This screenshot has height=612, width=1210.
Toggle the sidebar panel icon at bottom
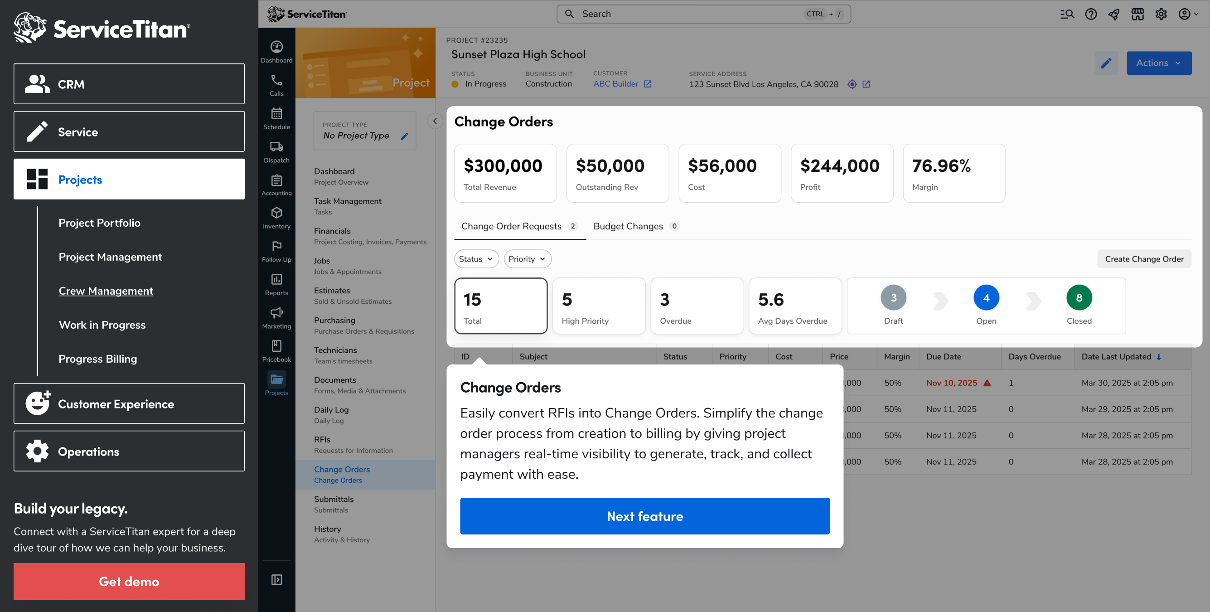(x=276, y=579)
